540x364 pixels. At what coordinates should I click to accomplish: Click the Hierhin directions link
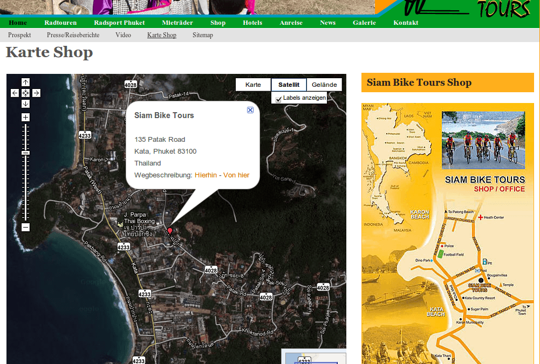click(x=206, y=175)
